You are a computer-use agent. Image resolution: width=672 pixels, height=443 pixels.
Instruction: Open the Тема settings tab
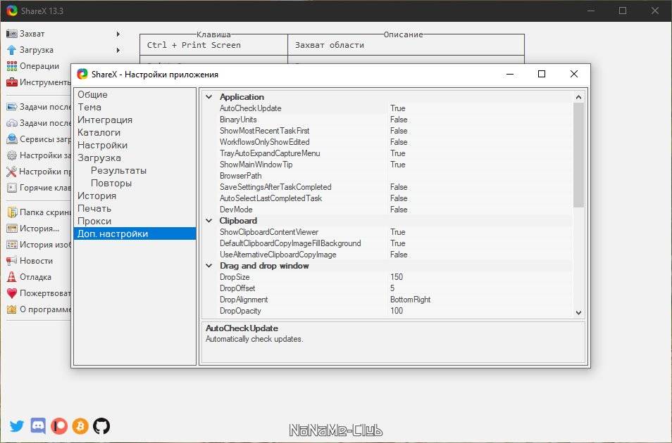pos(135,108)
